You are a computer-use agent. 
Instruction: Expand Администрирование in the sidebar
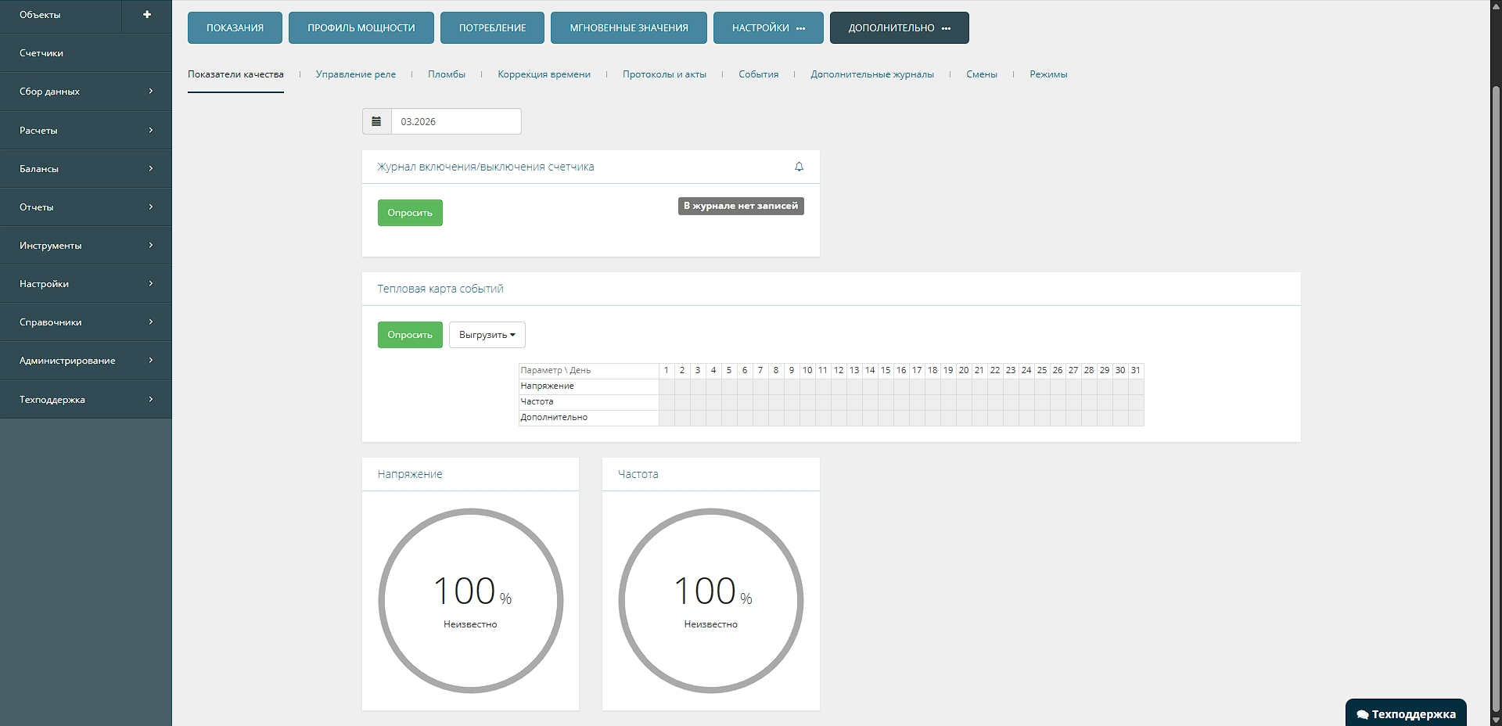[86, 361]
